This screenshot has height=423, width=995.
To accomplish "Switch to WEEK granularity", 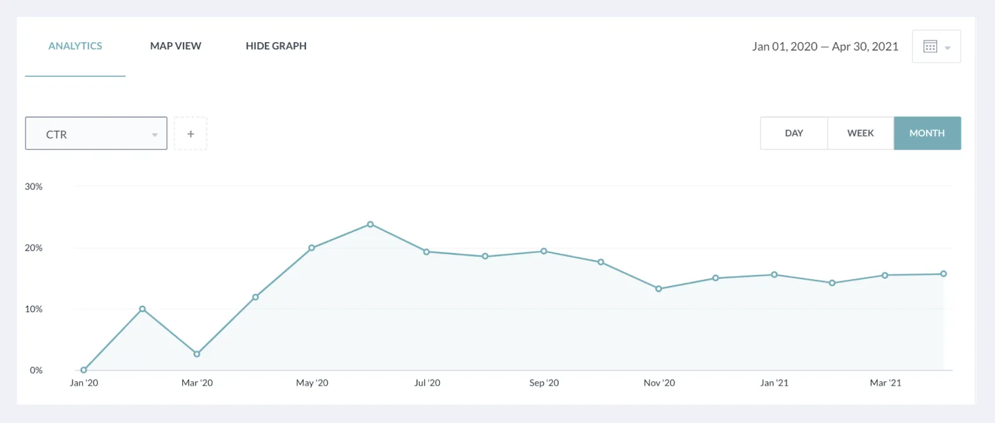I will [x=860, y=133].
